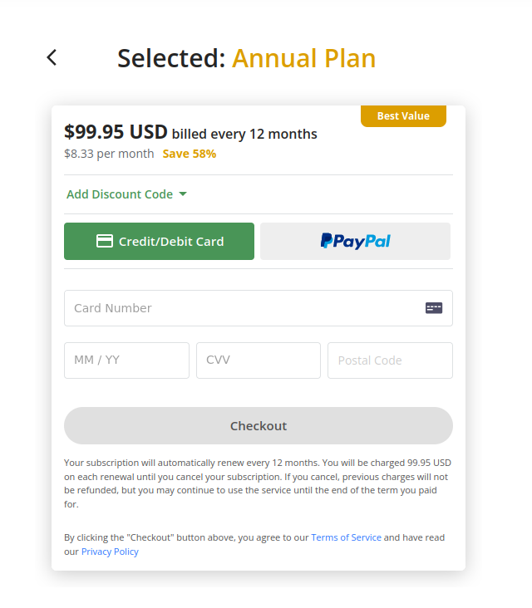Click the credit card icon on the green button

pyautogui.click(x=105, y=242)
